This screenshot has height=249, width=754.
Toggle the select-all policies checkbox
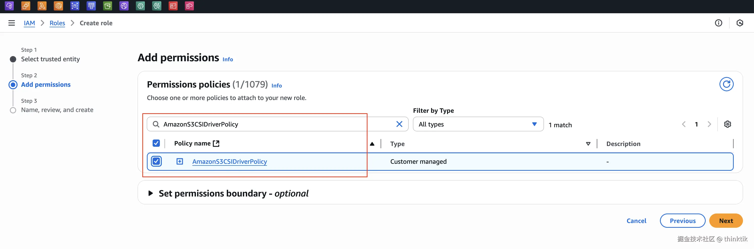(x=156, y=143)
